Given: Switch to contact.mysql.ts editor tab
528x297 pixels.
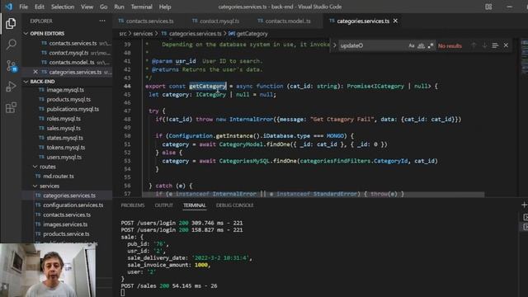Looking at the screenshot, I should coord(216,21).
